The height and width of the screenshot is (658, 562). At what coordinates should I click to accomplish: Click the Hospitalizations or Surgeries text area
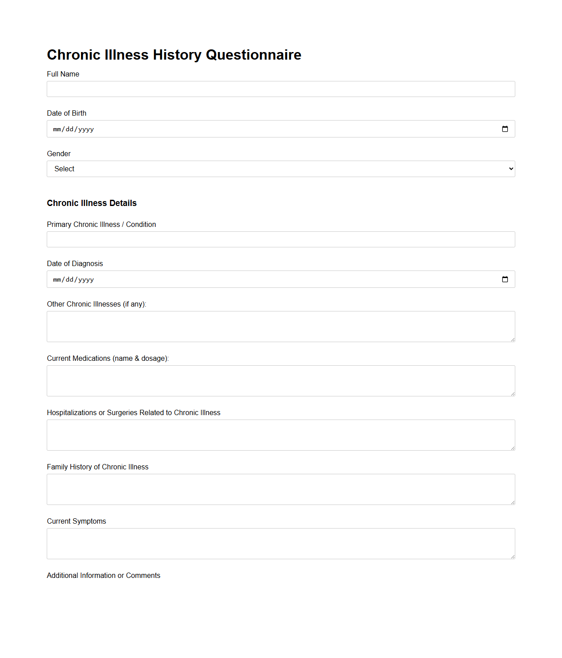(281, 435)
